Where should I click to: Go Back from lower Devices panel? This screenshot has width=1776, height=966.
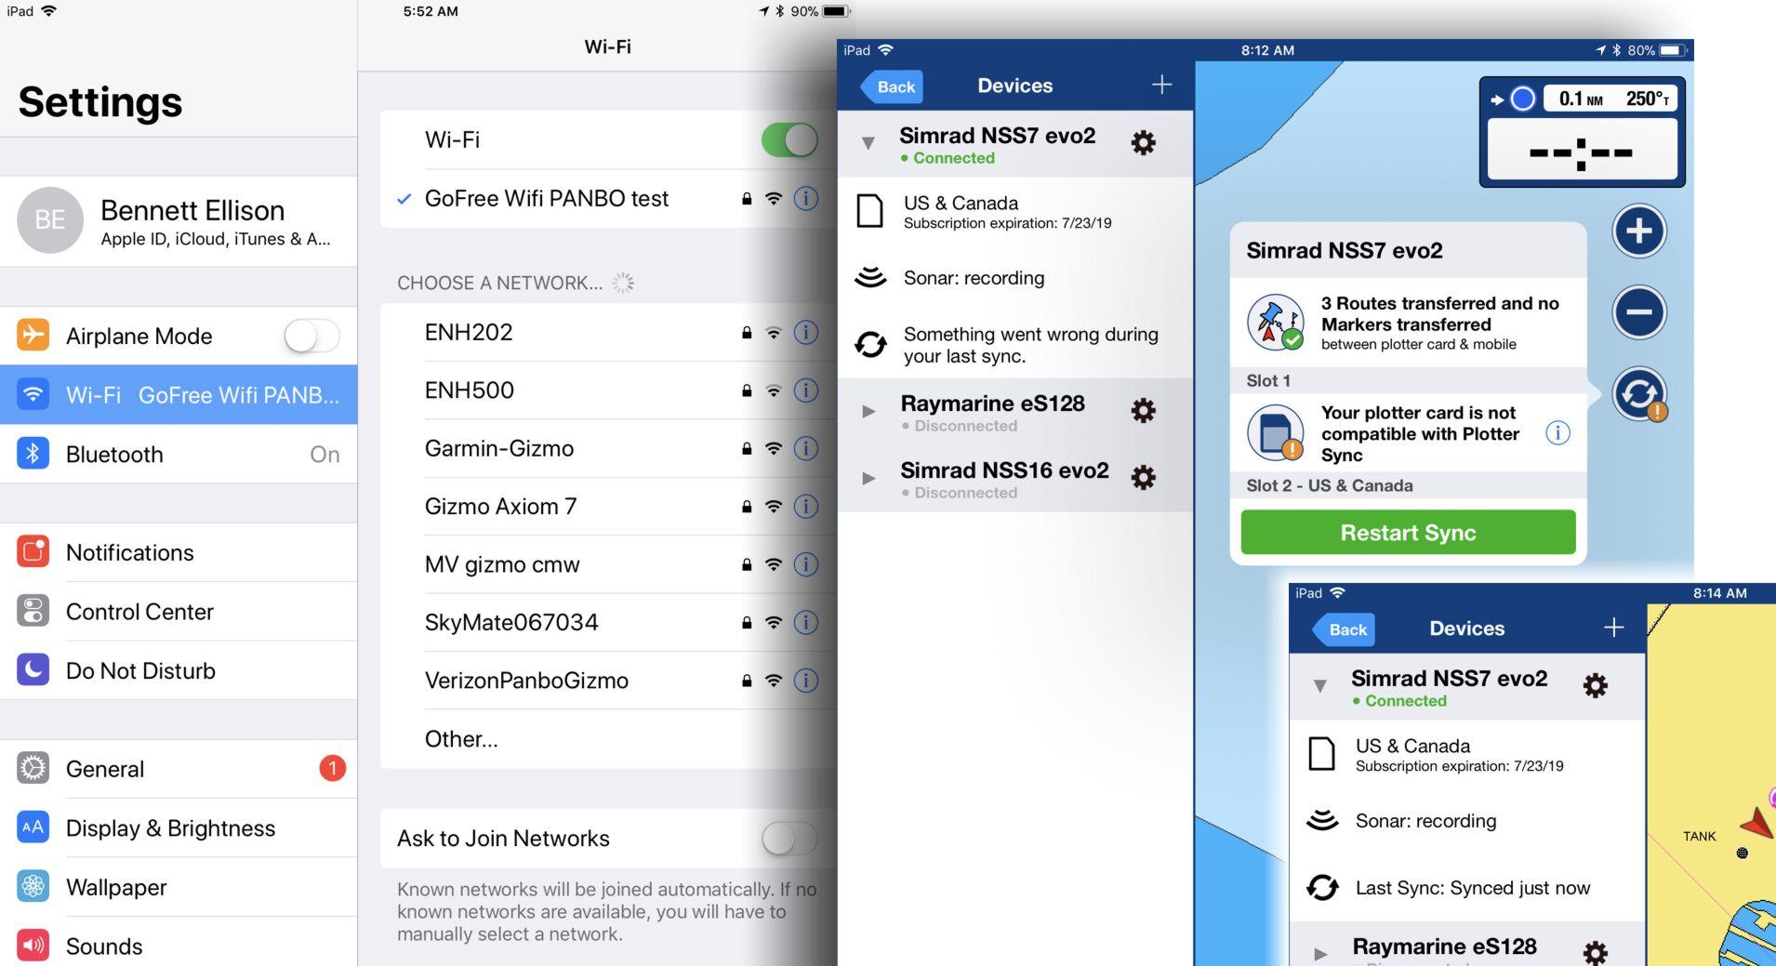pos(1344,629)
